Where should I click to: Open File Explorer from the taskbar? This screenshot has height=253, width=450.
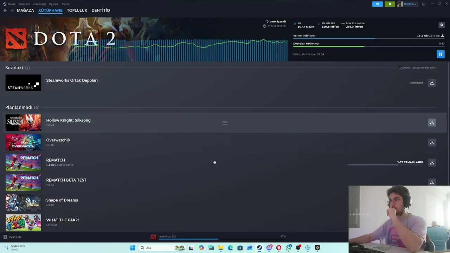221,248
